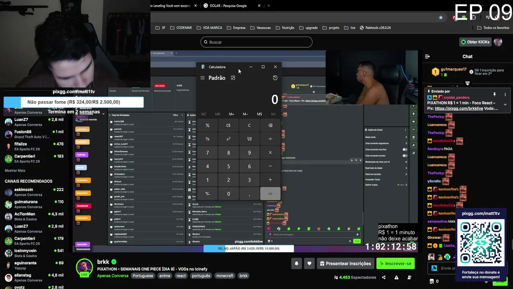
Task: Click the division operator key
Action: click(270, 139)
